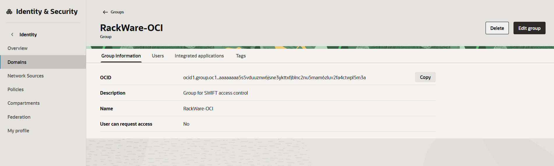Open Overview in sidebar
The width and height of the screenshot is (554, 166).
[x=17, y=48]
